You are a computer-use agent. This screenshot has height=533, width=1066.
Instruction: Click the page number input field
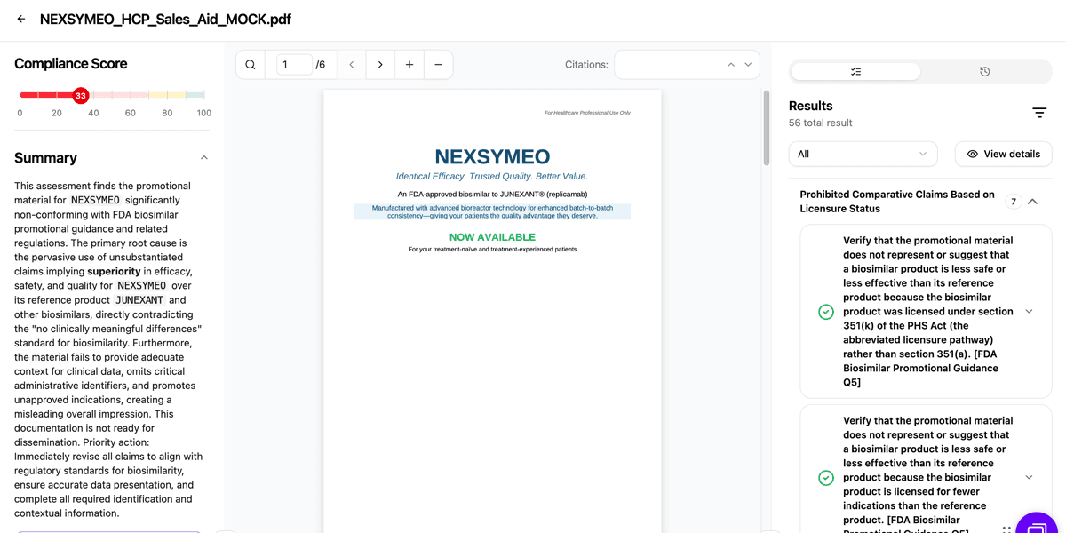click(x=297, y=64)
